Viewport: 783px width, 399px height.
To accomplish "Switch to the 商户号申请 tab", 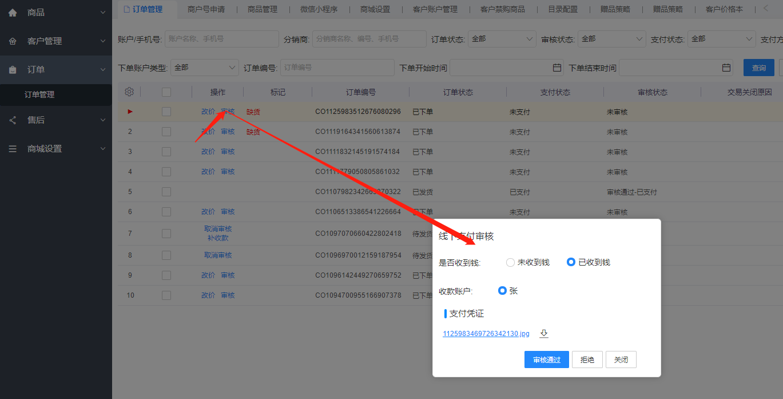I will coord(206,9).
